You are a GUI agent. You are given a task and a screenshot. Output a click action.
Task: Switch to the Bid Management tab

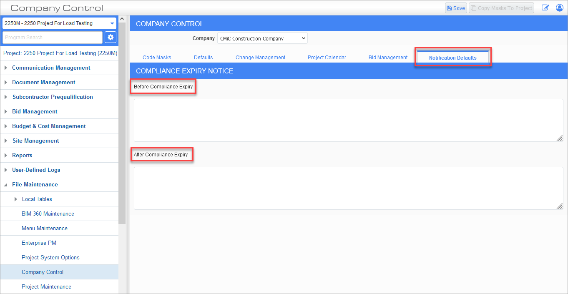coord(388,58)
